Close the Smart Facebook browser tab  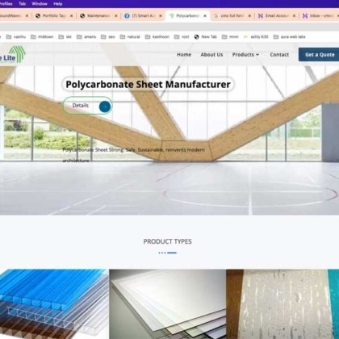coord(161,16)
